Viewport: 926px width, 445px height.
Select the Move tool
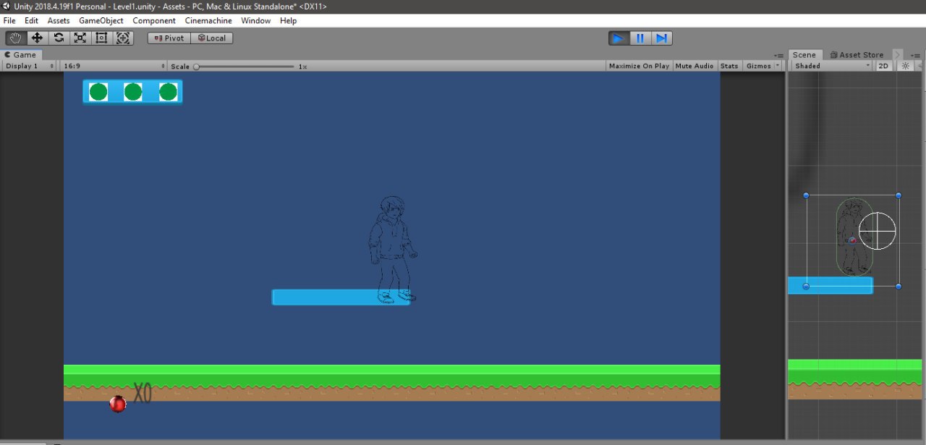point(38,38)
